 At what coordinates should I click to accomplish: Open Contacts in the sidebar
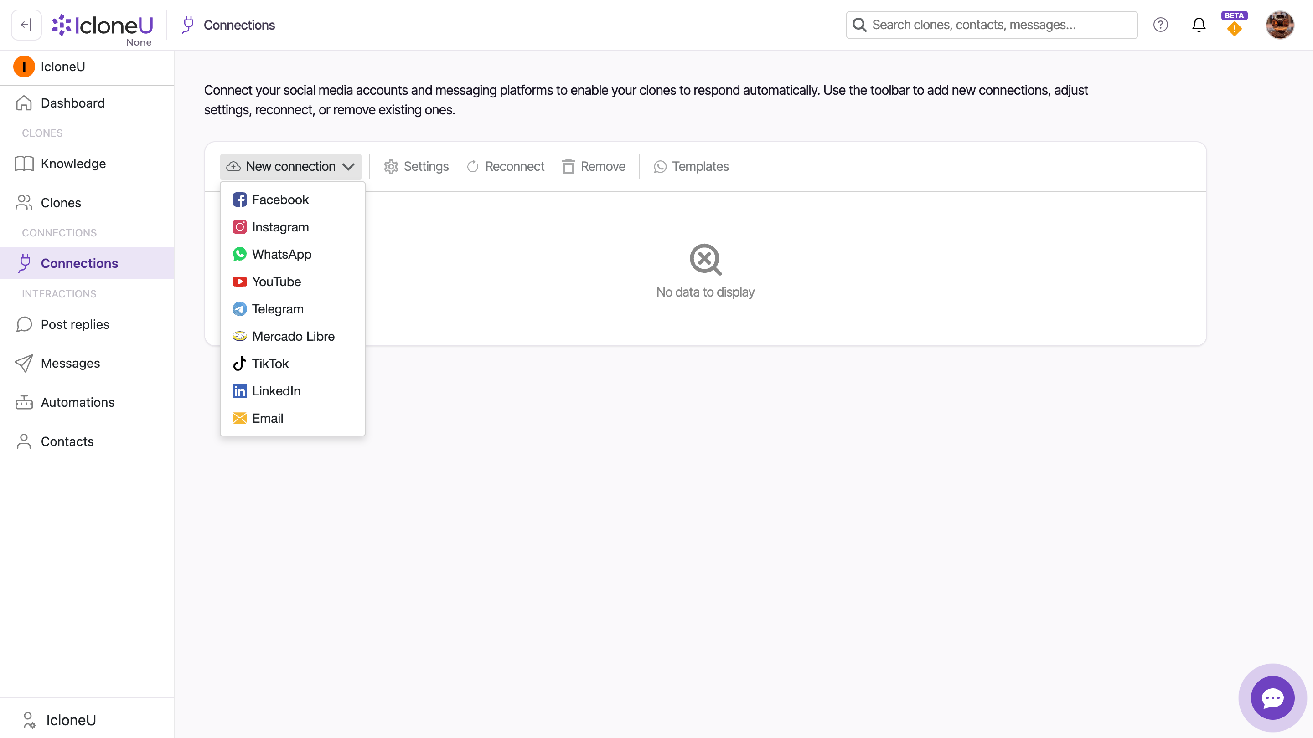click(x=87, y=441)
